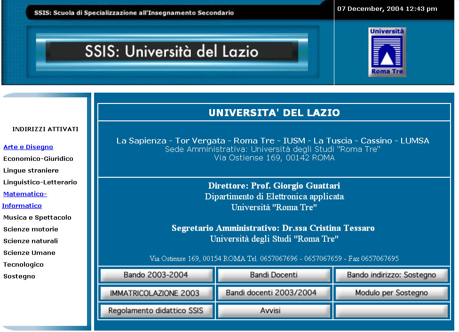
Task: Click the Direttore: Prof. Giorgio Guattari text
Action: pos(274,186)
